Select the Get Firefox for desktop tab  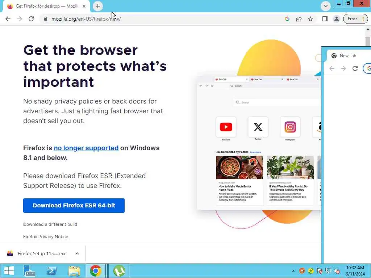(x=46, y=7)
